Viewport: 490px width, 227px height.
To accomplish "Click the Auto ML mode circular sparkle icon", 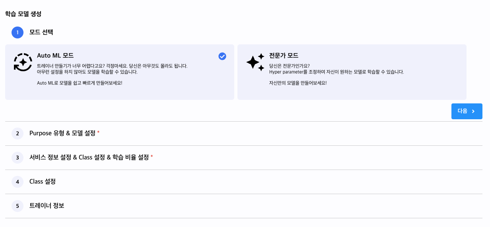I will click(23, 62).
